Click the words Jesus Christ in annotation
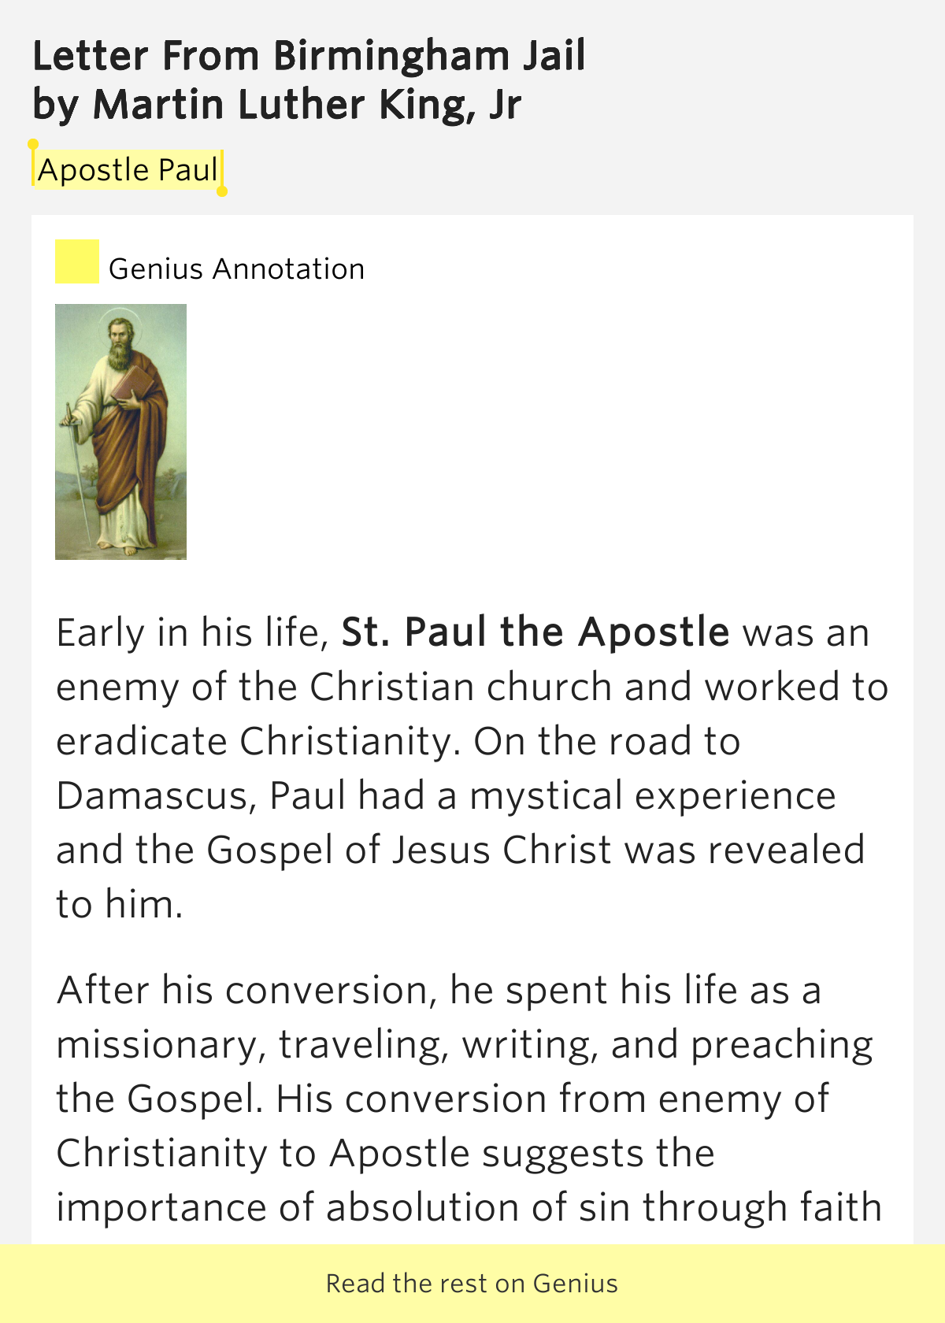This screenshot has height=1323, width=945. [x=502, y=850]
